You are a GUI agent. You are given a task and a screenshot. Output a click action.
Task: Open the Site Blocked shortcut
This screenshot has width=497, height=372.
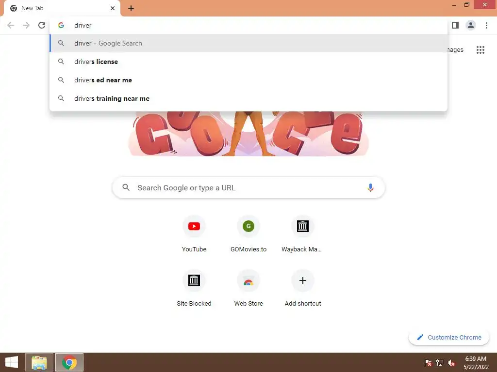[x=194, y=288]
